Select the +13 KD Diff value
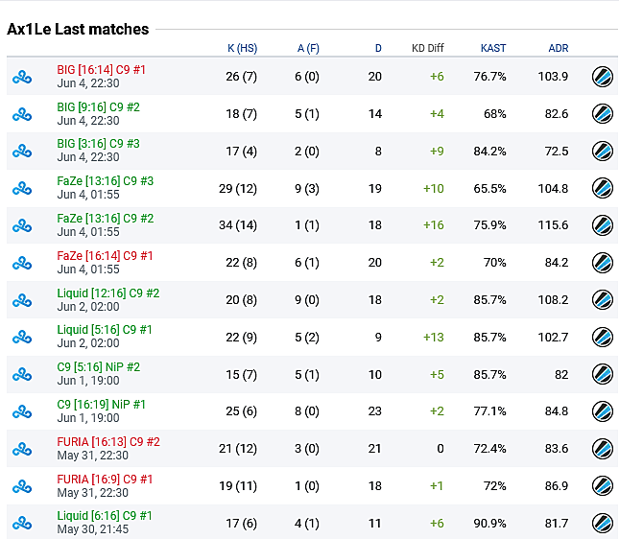 (434, 338)
